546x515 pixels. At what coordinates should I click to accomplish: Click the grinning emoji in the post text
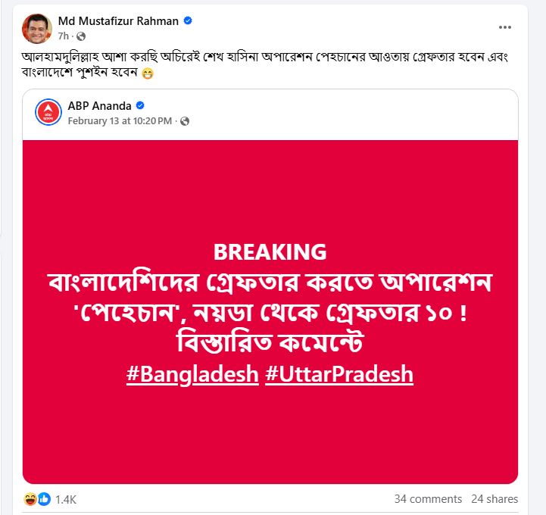[x=148, y=75]
